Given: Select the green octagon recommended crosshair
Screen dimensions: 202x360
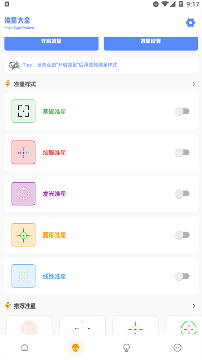Looking at the screenshot, I should point(184,325).
